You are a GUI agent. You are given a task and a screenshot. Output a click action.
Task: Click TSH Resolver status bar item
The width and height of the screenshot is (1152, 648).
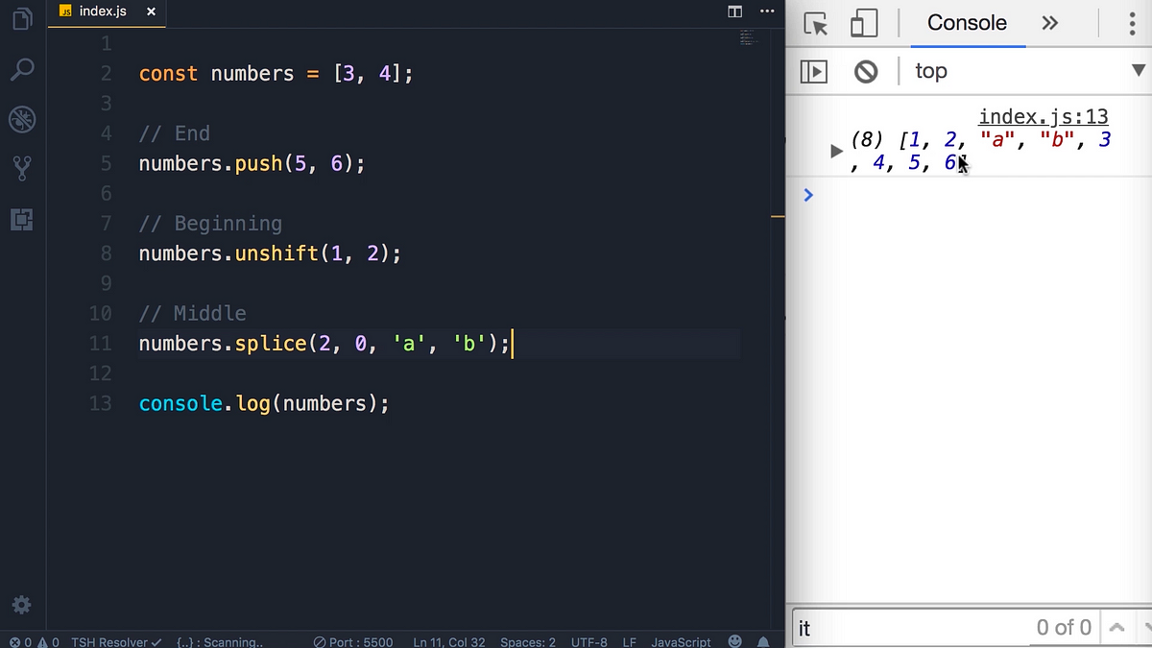(x=115, y=641)
